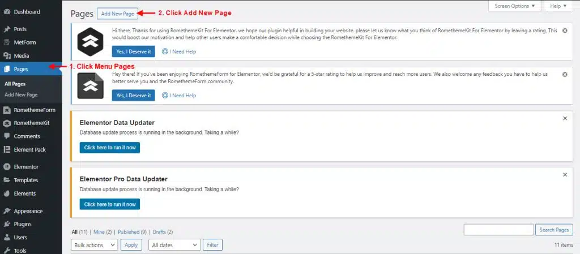The image size is (580, 254).
Task: Dismiss the RomethemeKit rating notice
Action: coord(565,31)
